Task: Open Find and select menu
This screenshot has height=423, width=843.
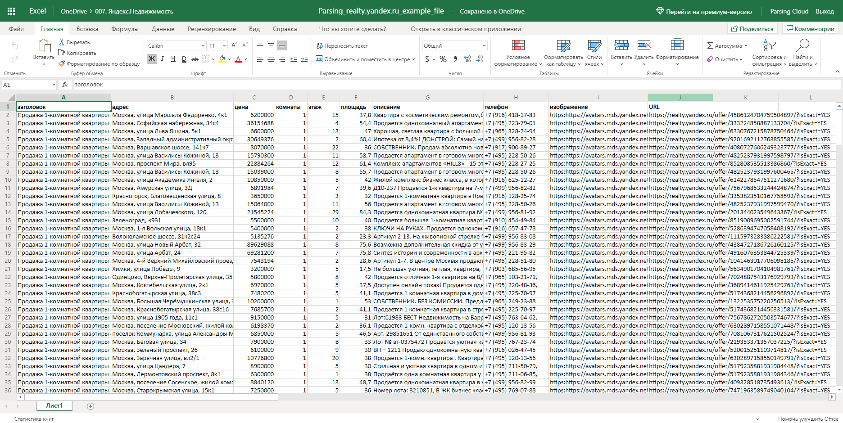Action: (x=803, y=53)
